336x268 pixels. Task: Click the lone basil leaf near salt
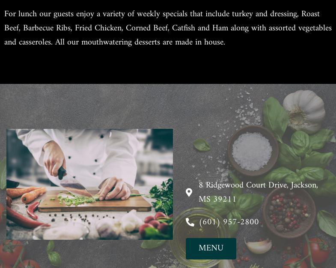point(202,145)
